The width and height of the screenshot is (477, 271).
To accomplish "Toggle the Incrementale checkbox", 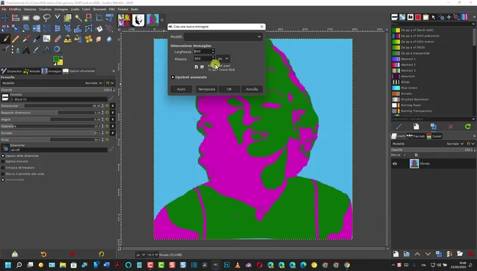I will click(3, 180).
